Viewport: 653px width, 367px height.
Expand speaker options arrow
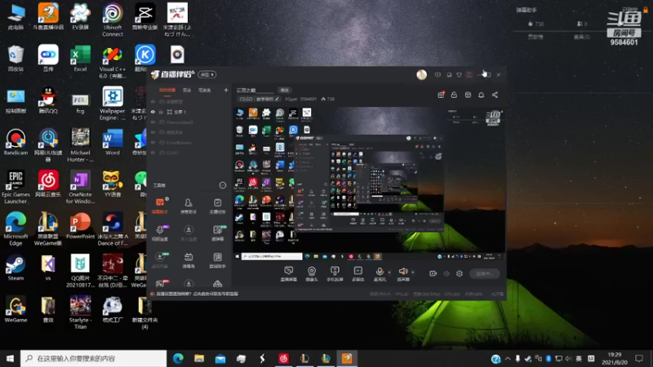(413, 272)
